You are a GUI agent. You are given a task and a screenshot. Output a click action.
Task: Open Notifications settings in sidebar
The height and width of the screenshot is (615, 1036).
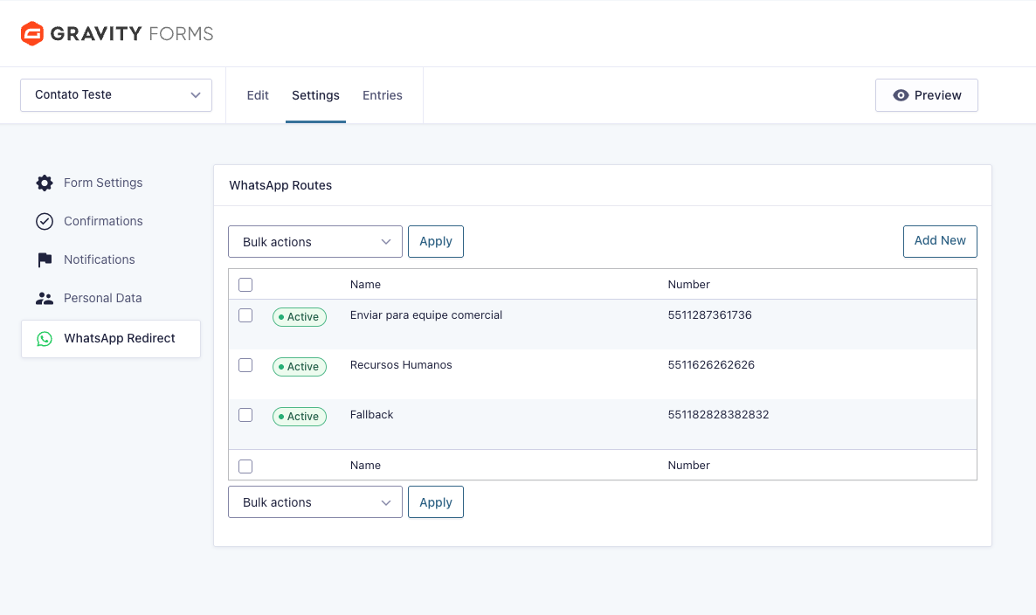(x=99, y=259)
